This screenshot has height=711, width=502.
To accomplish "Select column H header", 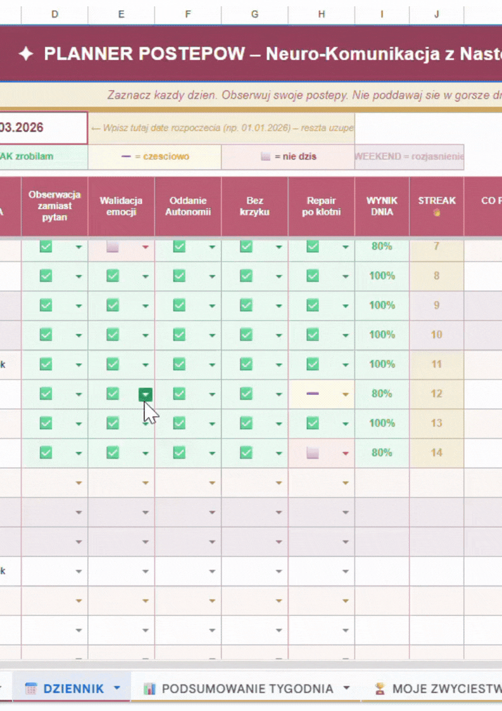I will (x=321, y=13).
